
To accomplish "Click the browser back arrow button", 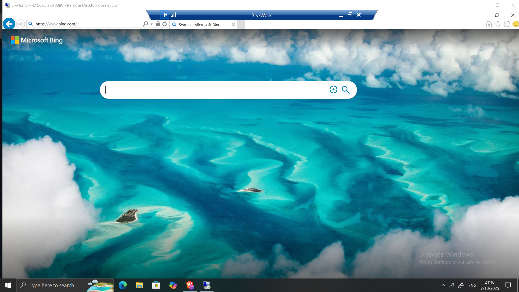I will [9, 24].
